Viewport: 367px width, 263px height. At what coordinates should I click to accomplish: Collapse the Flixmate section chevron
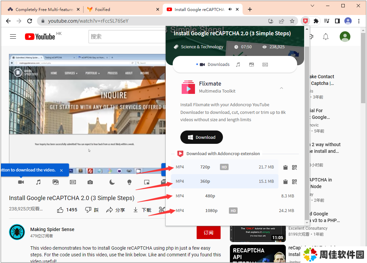pos(281,88)
